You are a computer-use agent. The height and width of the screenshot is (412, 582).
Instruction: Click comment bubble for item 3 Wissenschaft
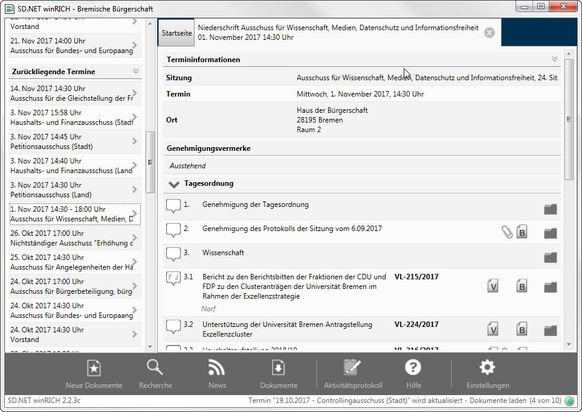point(173,255)
